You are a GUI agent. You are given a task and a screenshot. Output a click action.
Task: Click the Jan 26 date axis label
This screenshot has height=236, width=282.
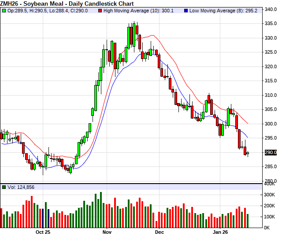coord(220,232)
